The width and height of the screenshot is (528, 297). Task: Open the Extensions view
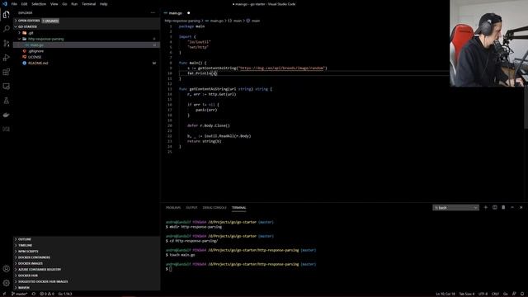point(6,72)
